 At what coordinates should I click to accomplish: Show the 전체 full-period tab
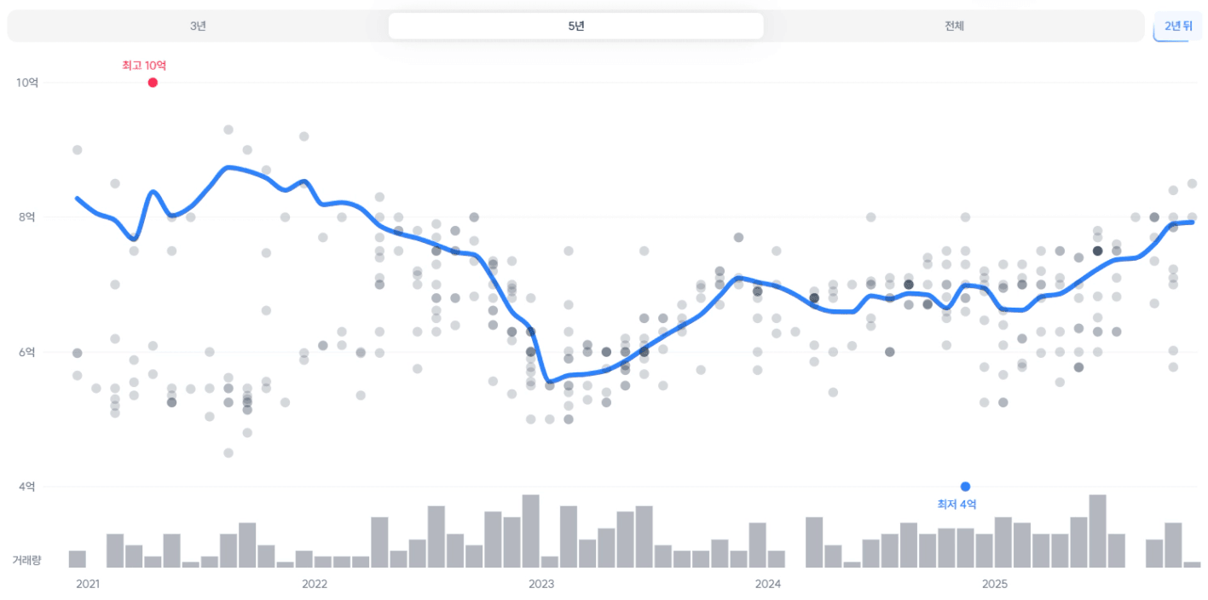(x=954, y=26)
